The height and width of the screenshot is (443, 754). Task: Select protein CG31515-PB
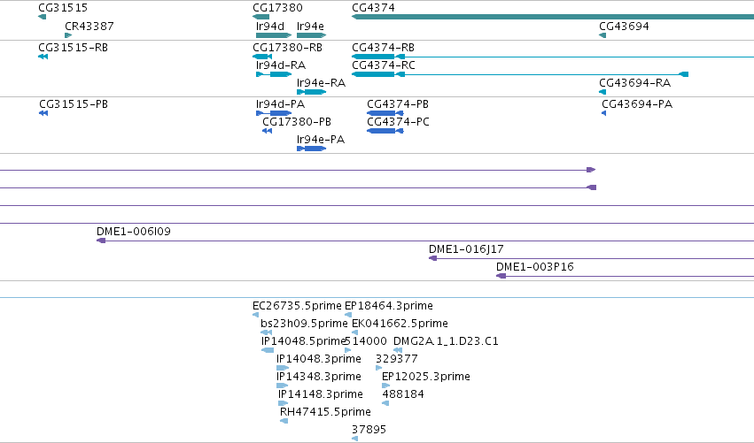[x=74, y=104]
